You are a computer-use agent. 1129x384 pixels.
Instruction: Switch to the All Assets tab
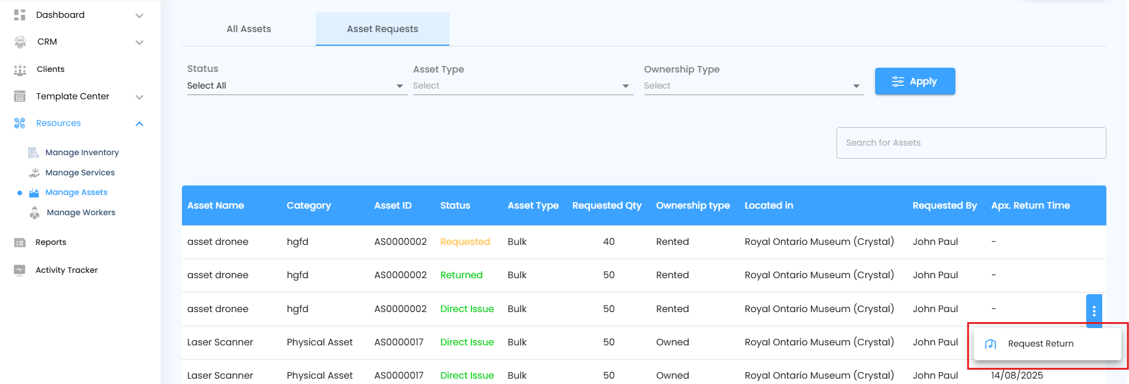tap(249, 29)
